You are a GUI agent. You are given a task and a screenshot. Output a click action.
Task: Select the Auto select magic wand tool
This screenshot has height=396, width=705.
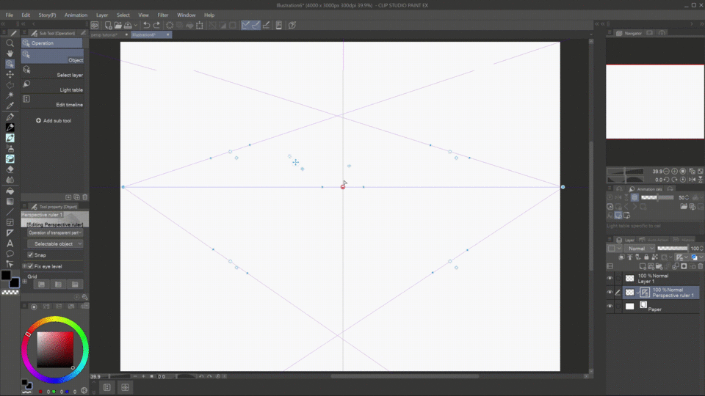click(x=10, y=95)
